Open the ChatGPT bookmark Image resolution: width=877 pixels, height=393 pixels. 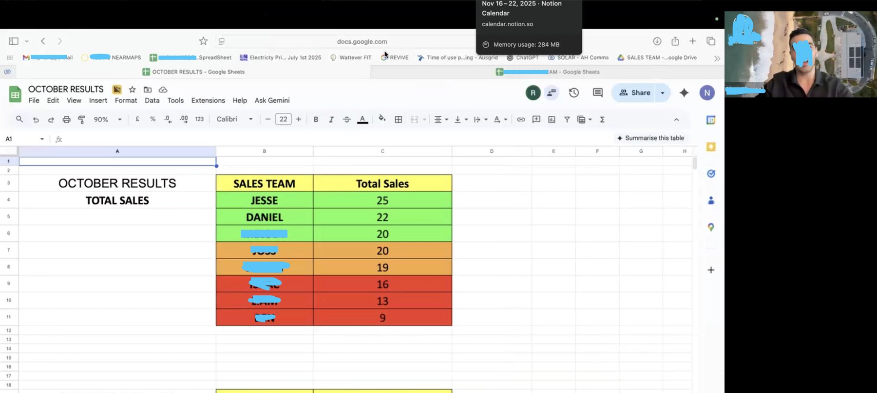[x=522, y=57]
